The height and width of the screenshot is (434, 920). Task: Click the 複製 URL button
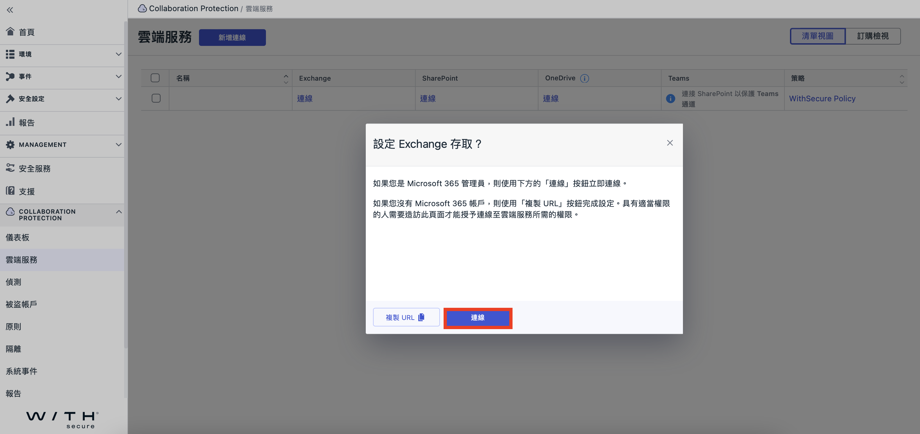406,317
